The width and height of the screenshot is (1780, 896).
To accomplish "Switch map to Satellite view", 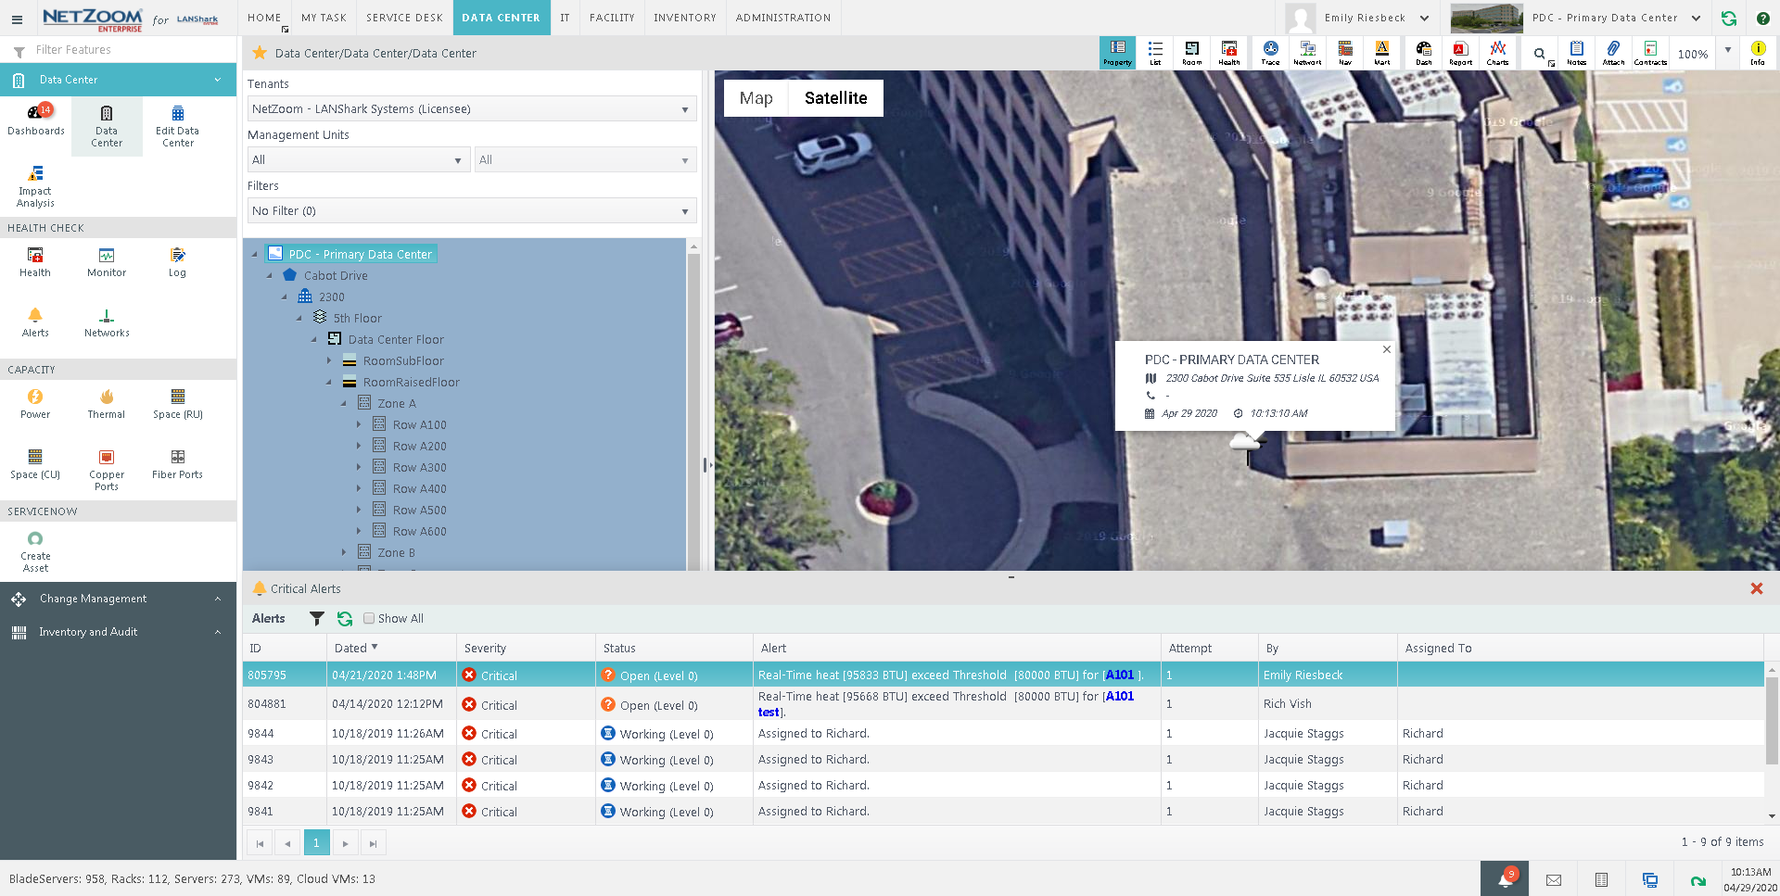I will (x=835, y=98).
